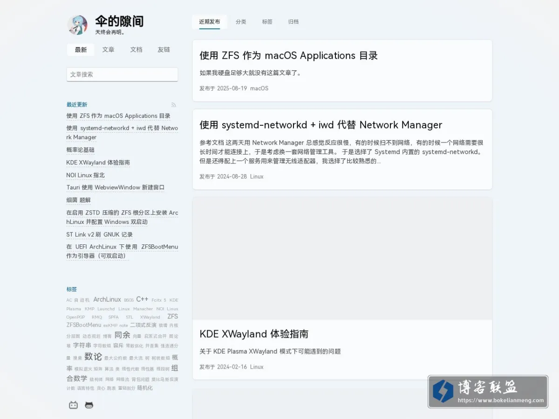Viewport: 559px width, 419px height.
Task: Click the 数论 tag
Action: [93, 357]
